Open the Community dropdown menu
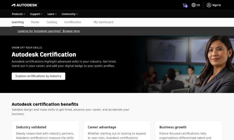The image size is (234, 140). tap(69, 14)
